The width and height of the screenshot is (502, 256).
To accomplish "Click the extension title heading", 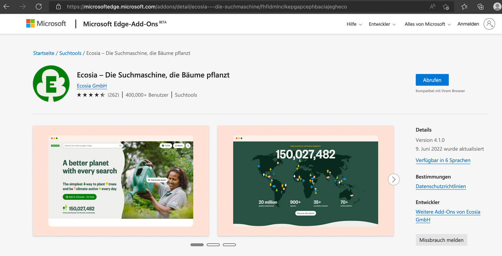I will (153, 75).
